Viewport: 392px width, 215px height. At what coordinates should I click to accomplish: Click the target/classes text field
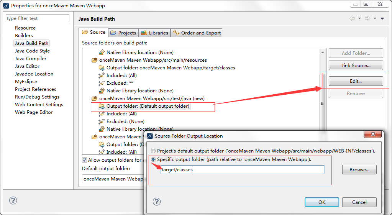click(x=242, y=170)
